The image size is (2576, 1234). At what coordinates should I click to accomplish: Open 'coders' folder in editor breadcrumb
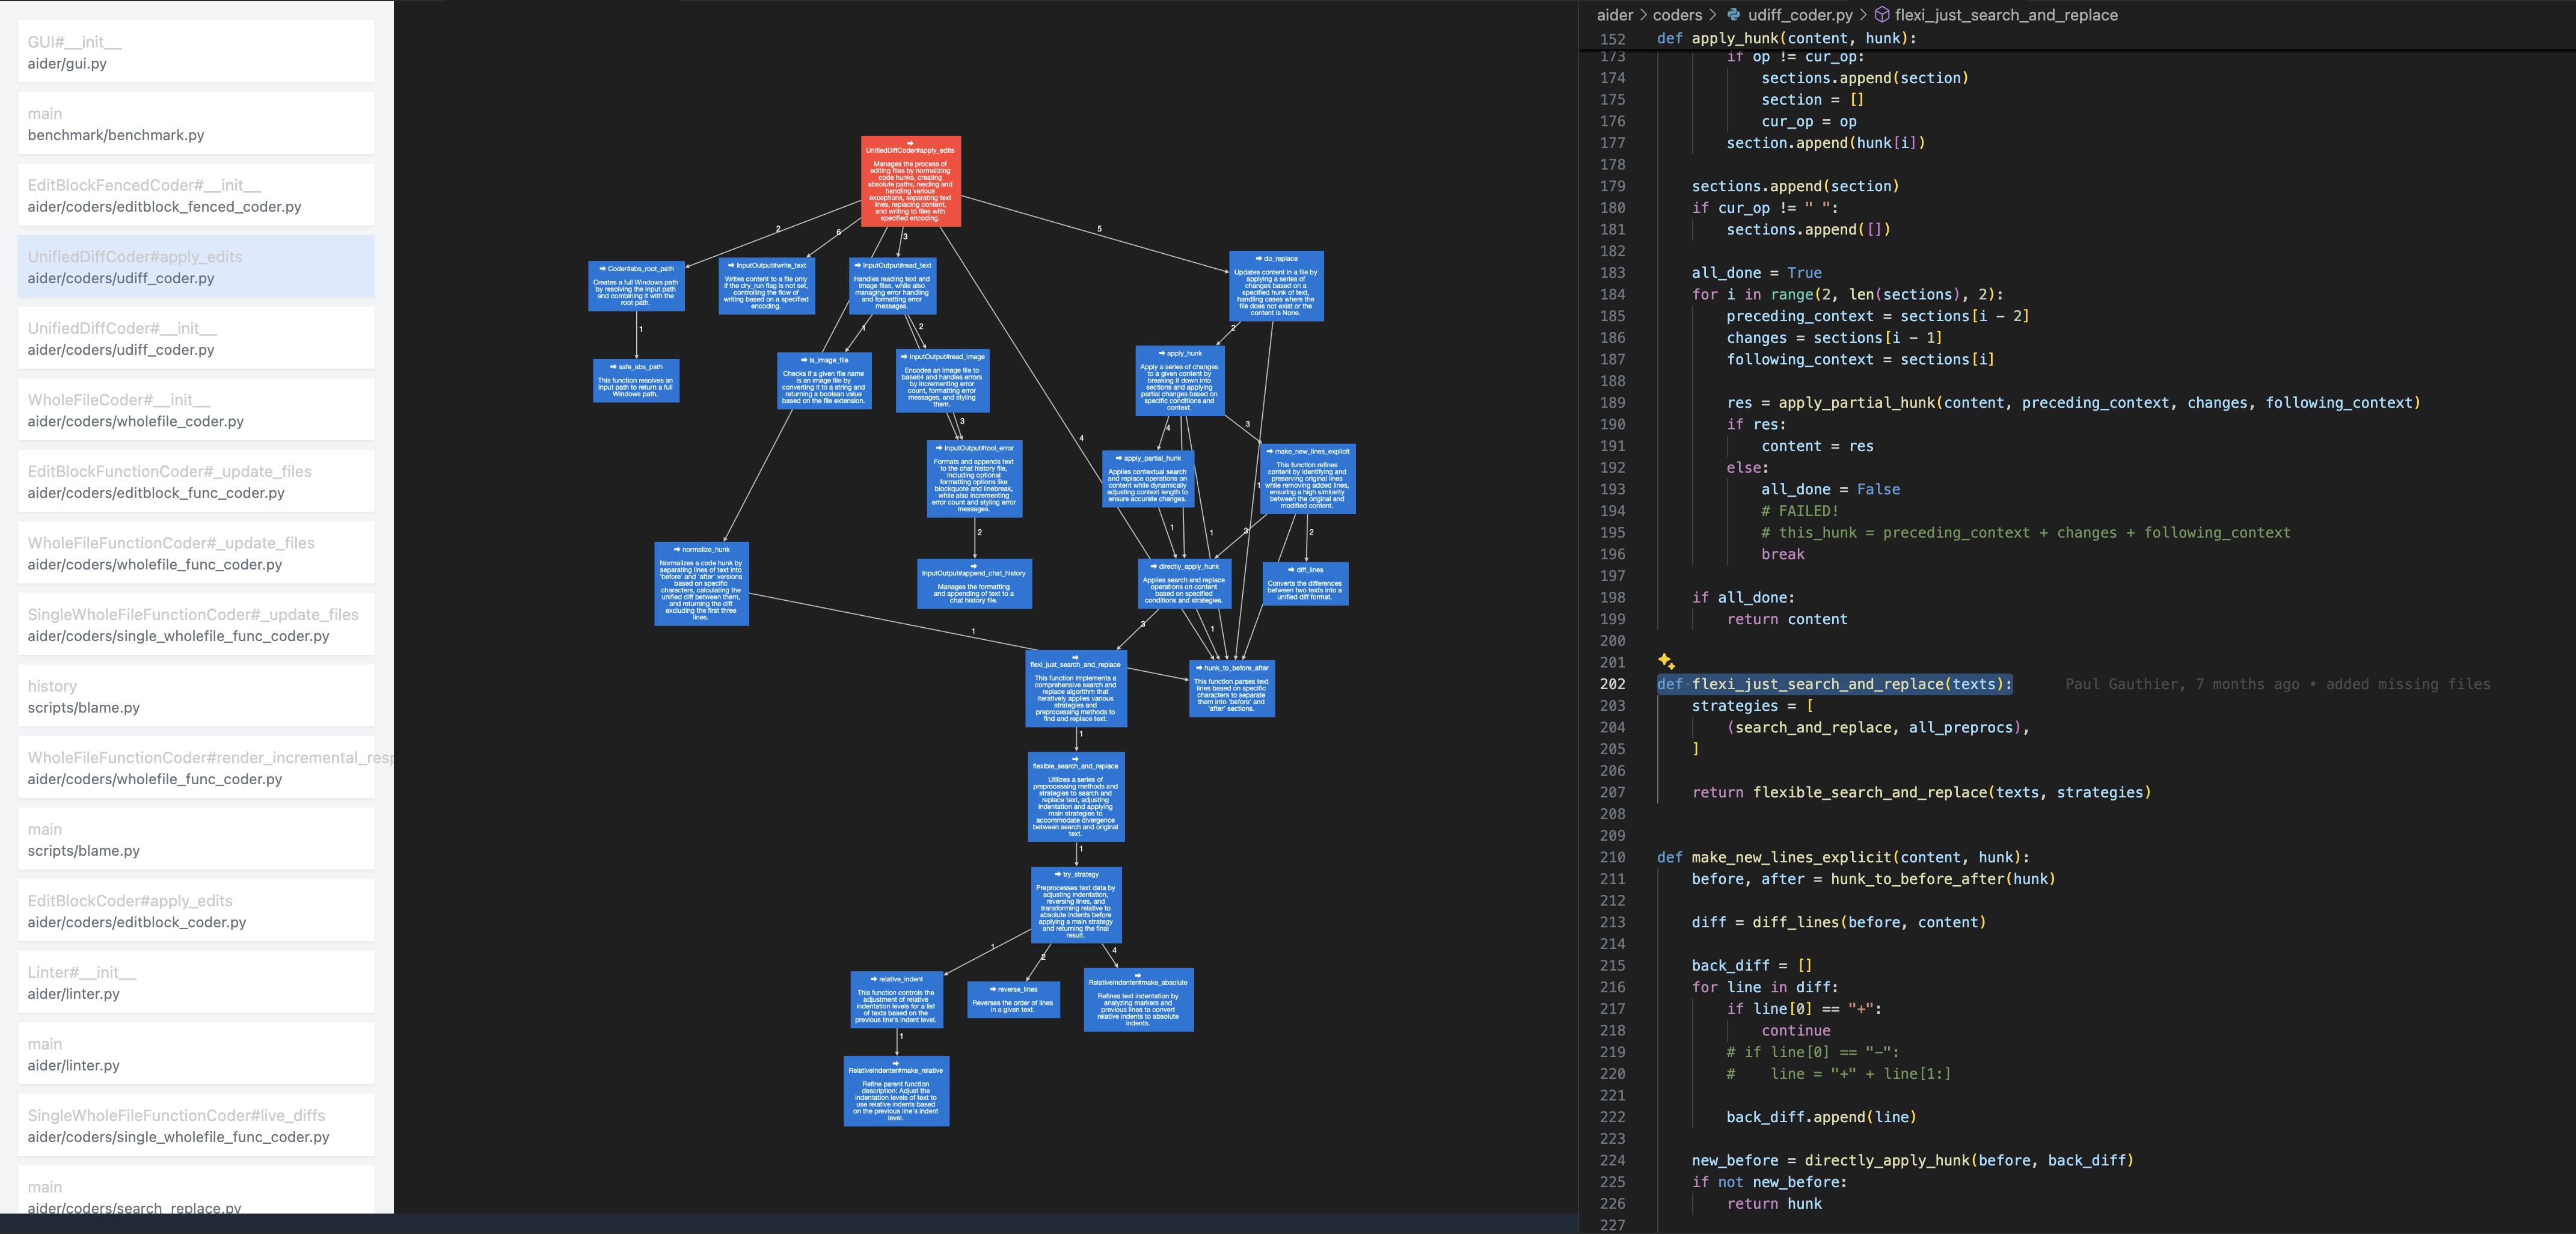coord(1677,15)
